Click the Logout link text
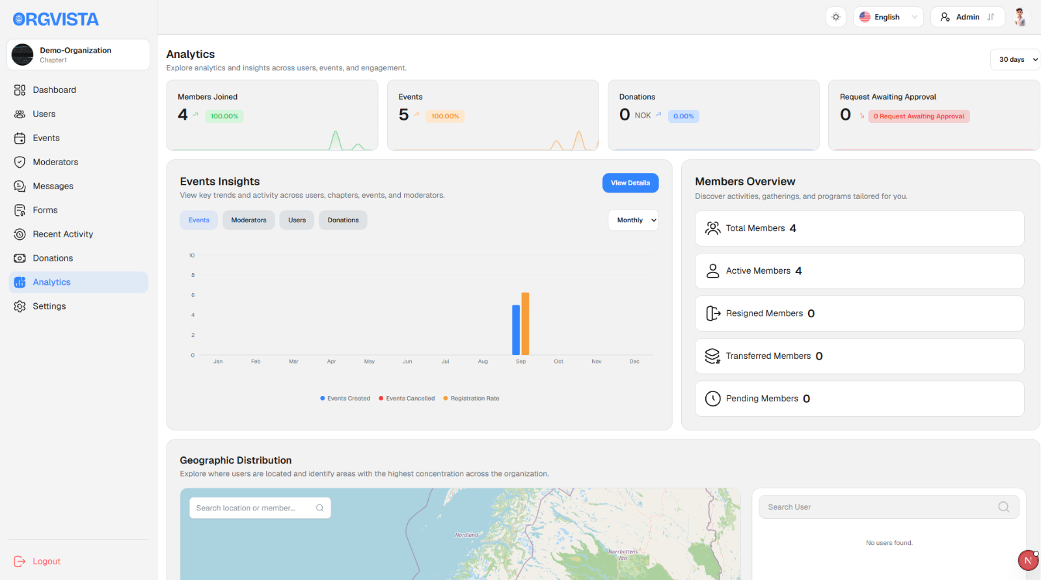This screenshot has height=580, width=1041. [47, 561]
